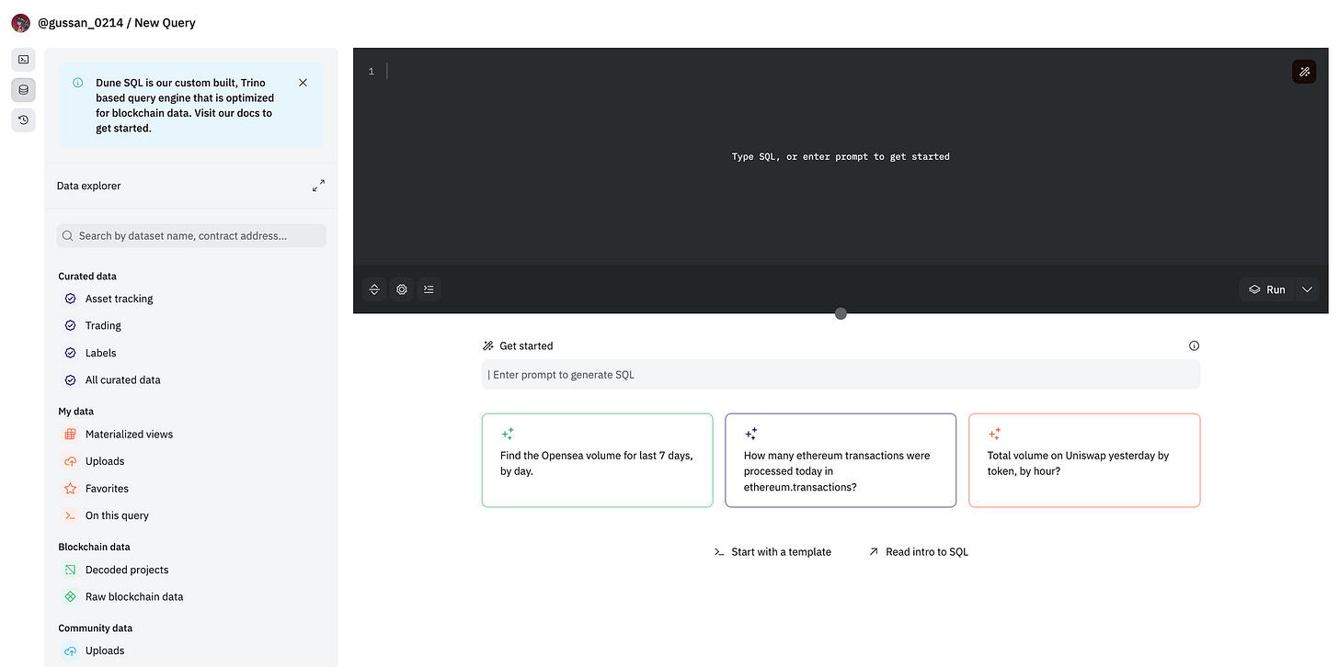Click the magic wand AI icon in editor
Image resolution: width=1339 pixels, height=667 pixels.
1304,72
